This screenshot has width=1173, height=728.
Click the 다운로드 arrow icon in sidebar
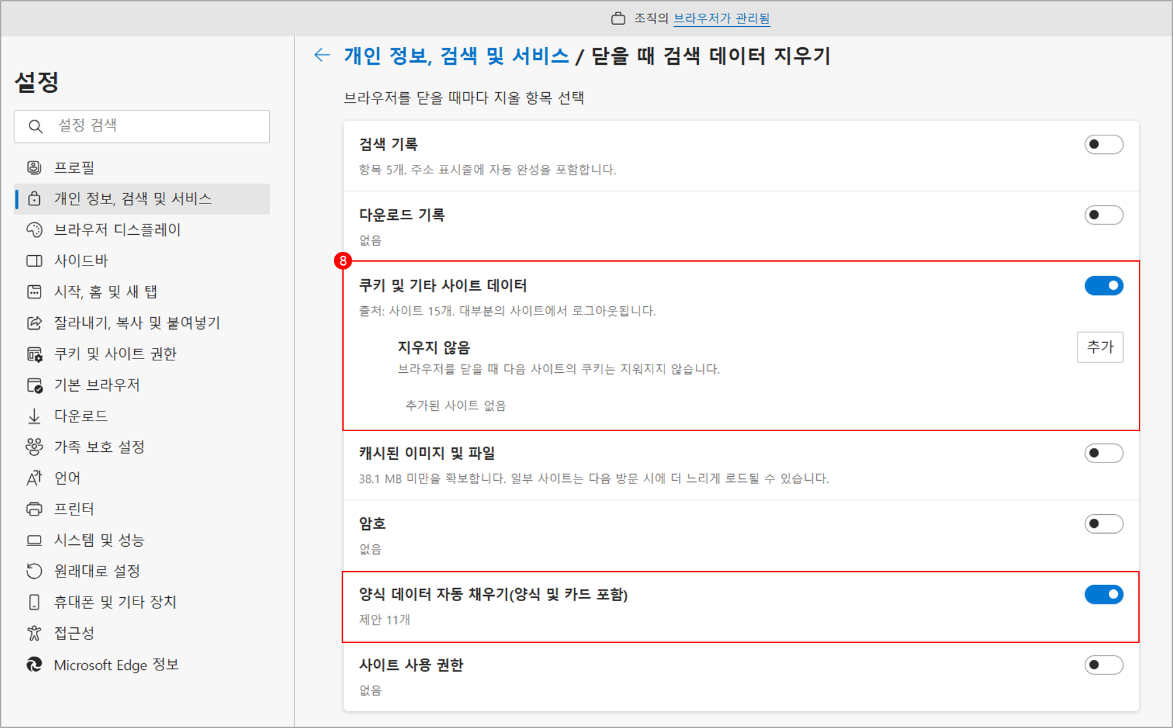34,416
